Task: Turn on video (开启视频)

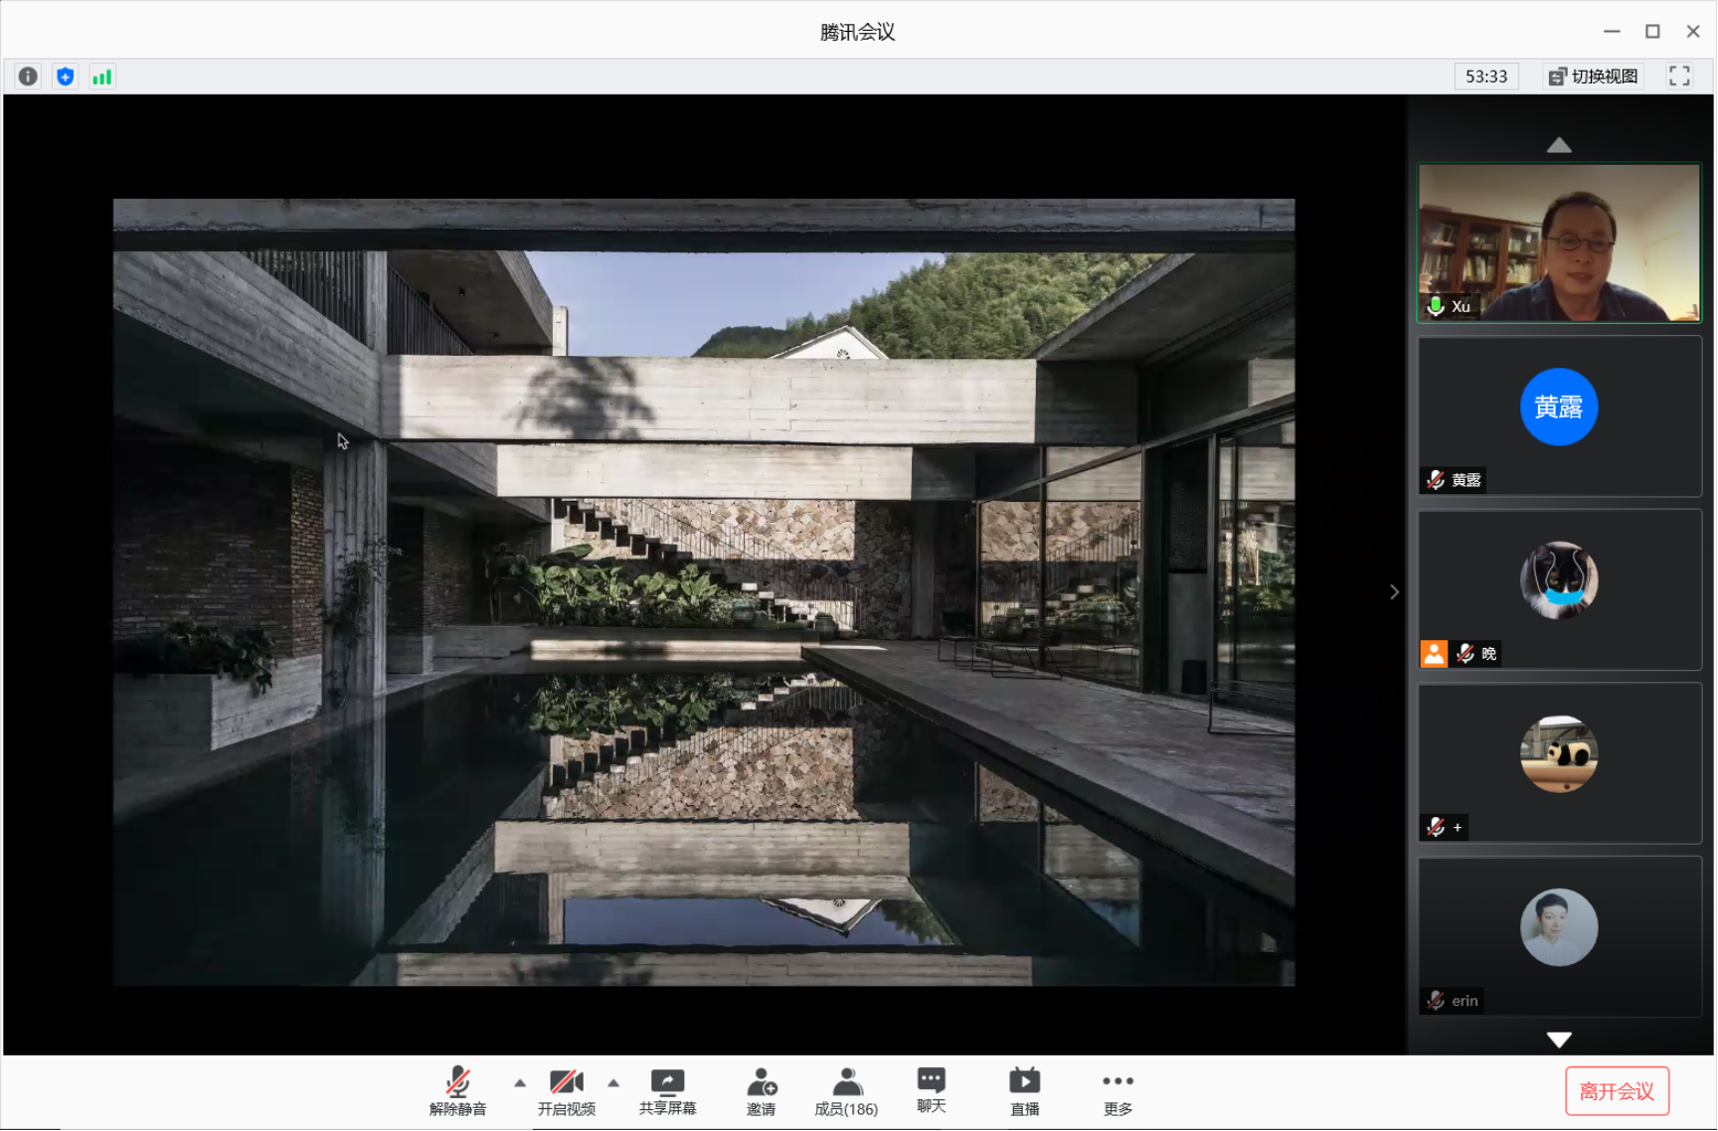Action: (566, 1091)
